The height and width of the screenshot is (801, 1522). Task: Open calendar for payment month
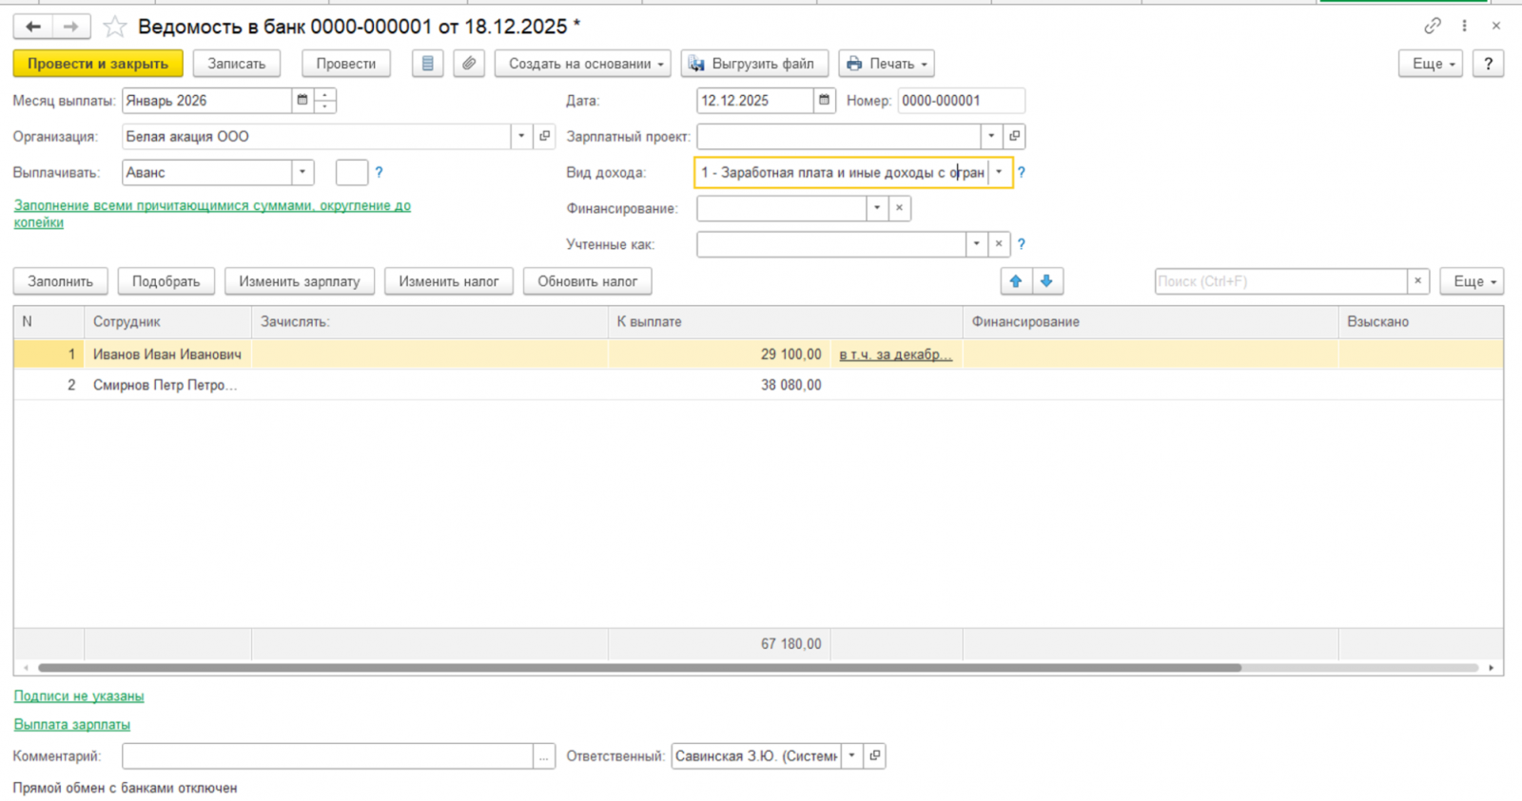(302, 100)
